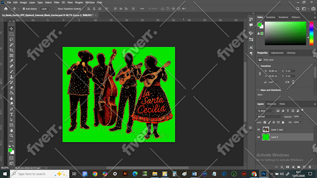
Task: Swap foreground and background colors
Action: click(13, 146)
